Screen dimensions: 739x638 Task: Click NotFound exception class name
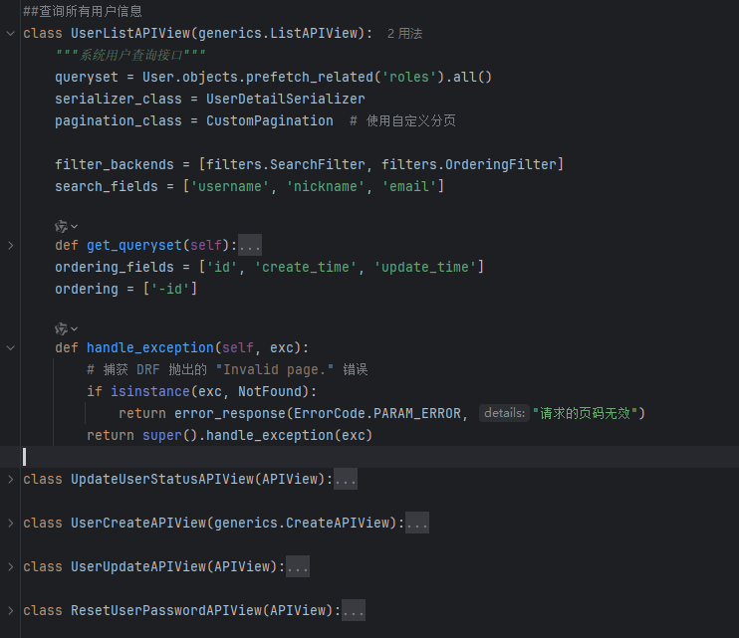[x=270, y=392]
